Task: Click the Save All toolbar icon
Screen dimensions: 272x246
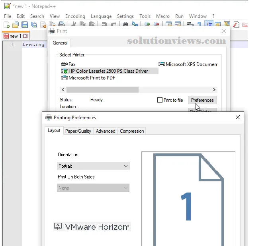Action: tap(34, 25)
